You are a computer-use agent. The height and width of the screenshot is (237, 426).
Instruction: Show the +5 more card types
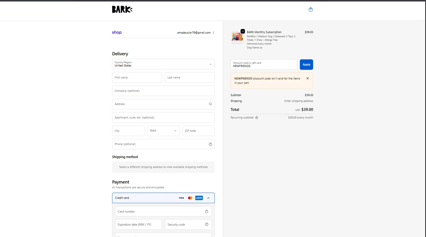(208, 198)
